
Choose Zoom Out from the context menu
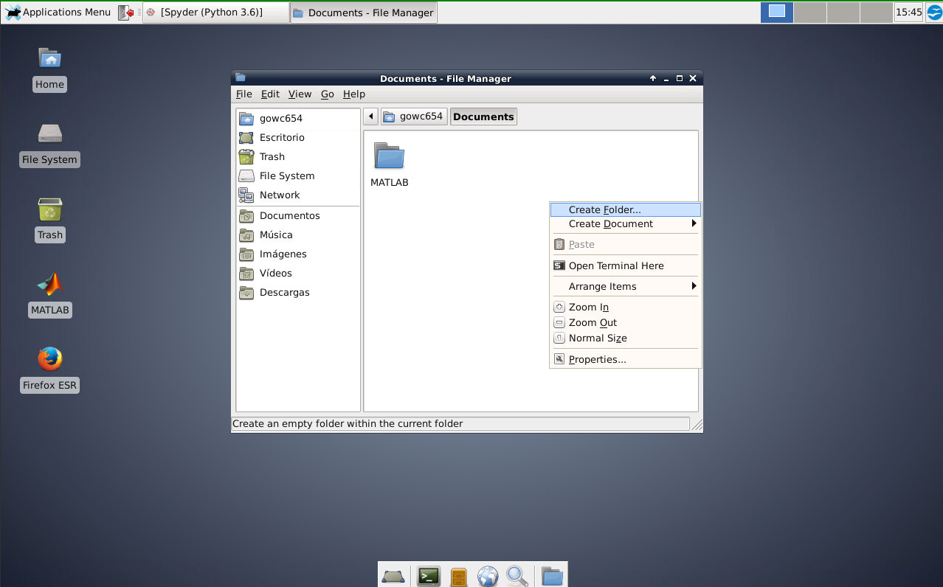(625, 322)
